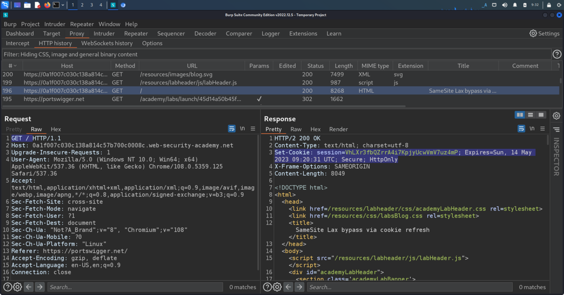Go to the next Request search match
Image resolution: width=564 pixels, height=295 pixels.
pos(39,287)
